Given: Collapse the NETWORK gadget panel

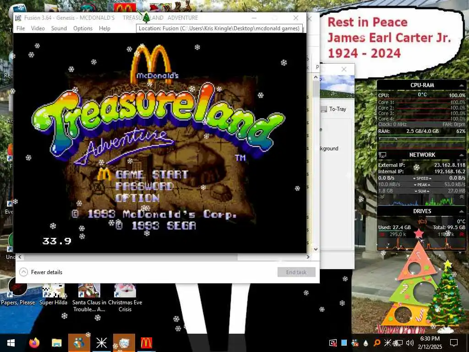Looking at the screenshot, I should coord(462,155).
